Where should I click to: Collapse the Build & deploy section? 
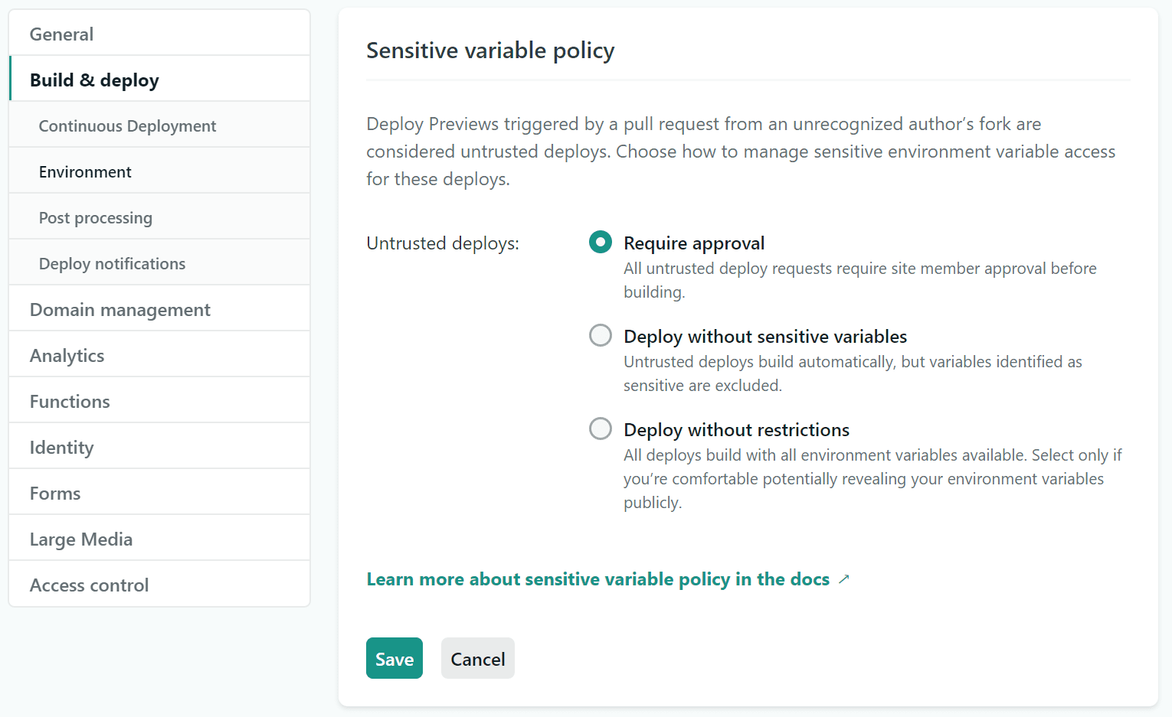pos(94,80)
